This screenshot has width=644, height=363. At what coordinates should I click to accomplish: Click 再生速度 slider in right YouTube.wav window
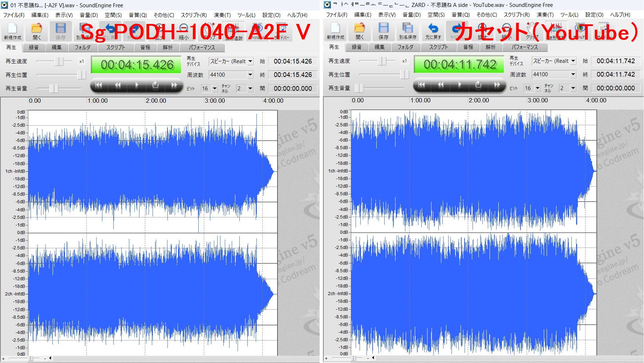377,61
